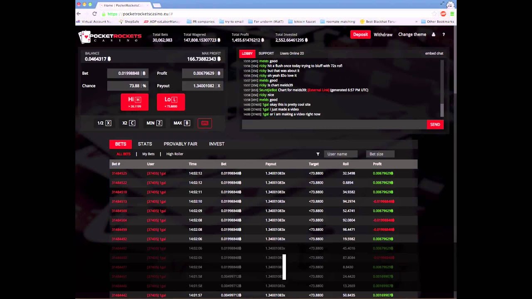
Task: Click the Deposit button
Action: coord(360,34)
